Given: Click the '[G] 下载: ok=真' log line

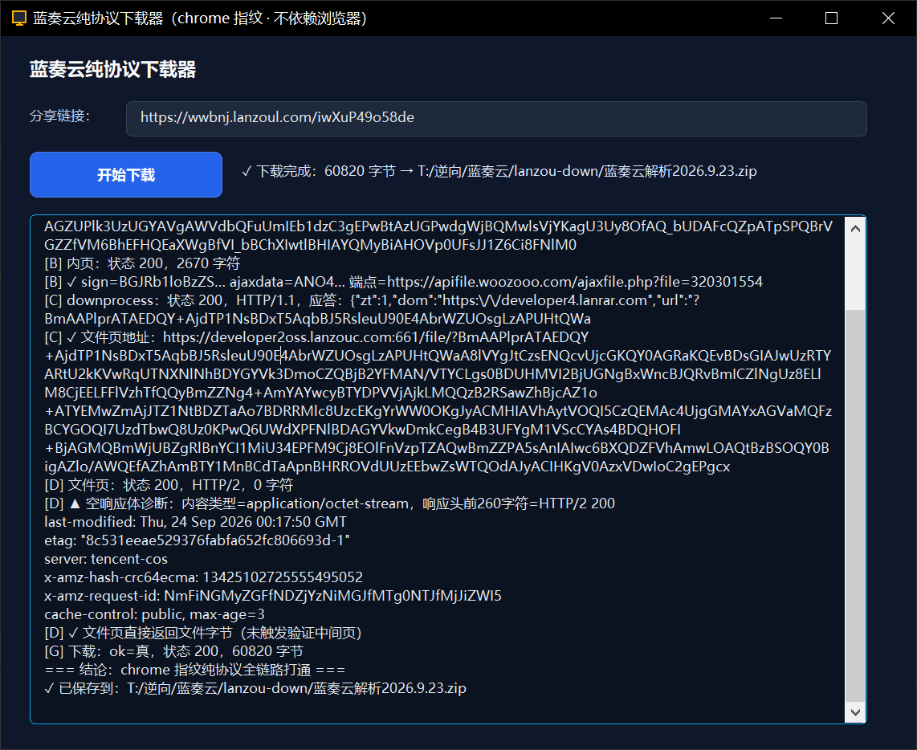Looking at the screenshot, I should (x=173, y=652).
